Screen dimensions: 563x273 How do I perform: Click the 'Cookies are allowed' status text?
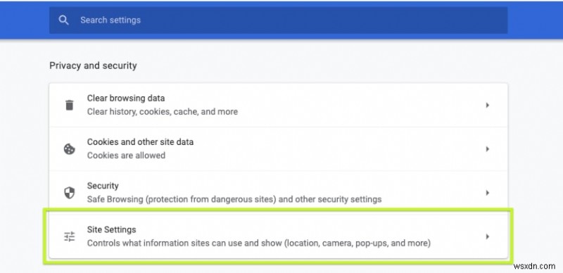click(127, 155)
